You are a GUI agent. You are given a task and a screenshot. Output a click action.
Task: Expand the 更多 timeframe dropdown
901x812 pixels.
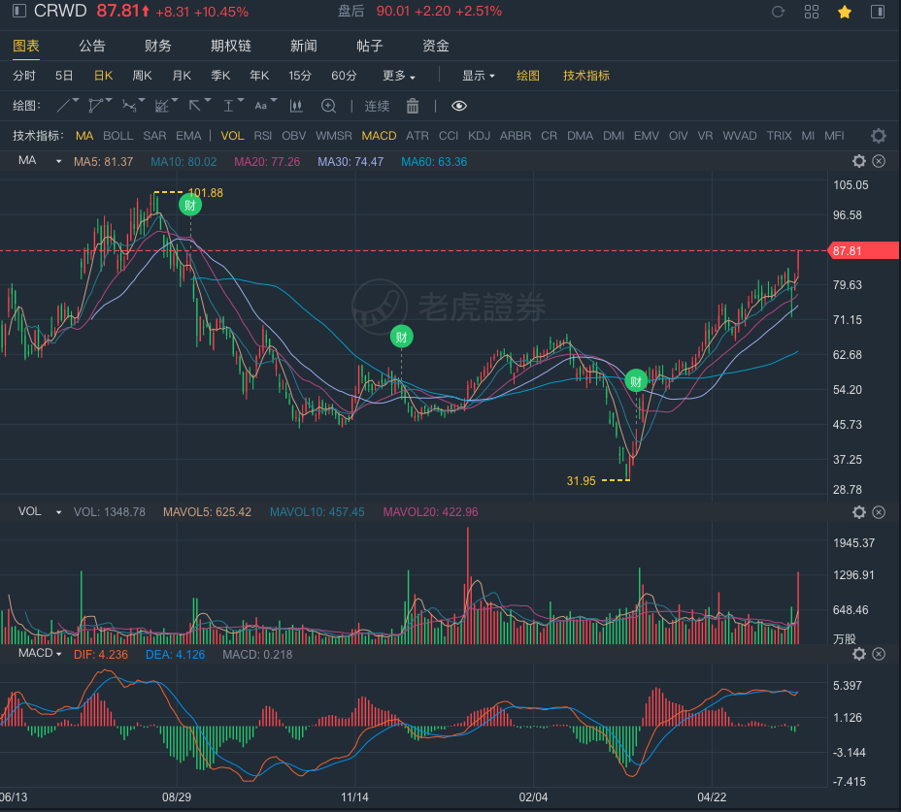tap(399, 76)
